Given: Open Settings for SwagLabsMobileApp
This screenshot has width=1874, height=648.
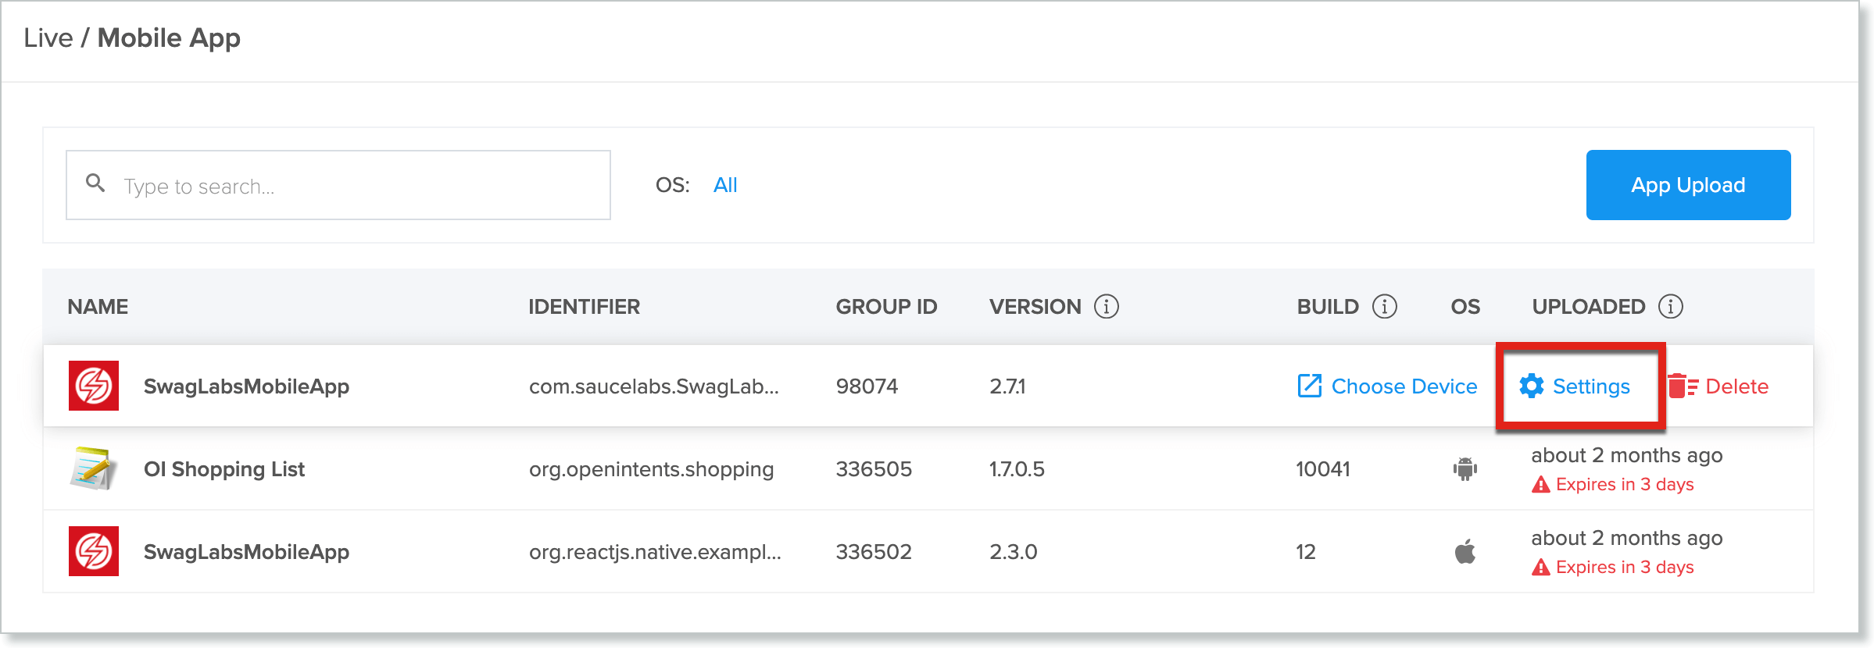Looking at the screenshot, I should tap(1590, 386).
